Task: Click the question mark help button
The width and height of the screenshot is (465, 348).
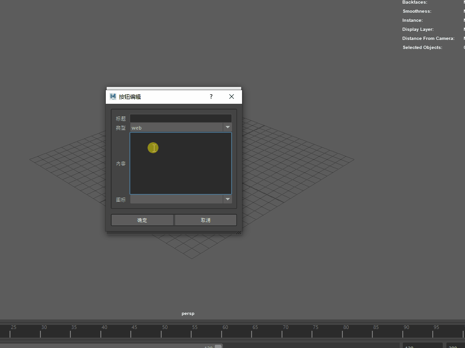Action: coord(211,97)
